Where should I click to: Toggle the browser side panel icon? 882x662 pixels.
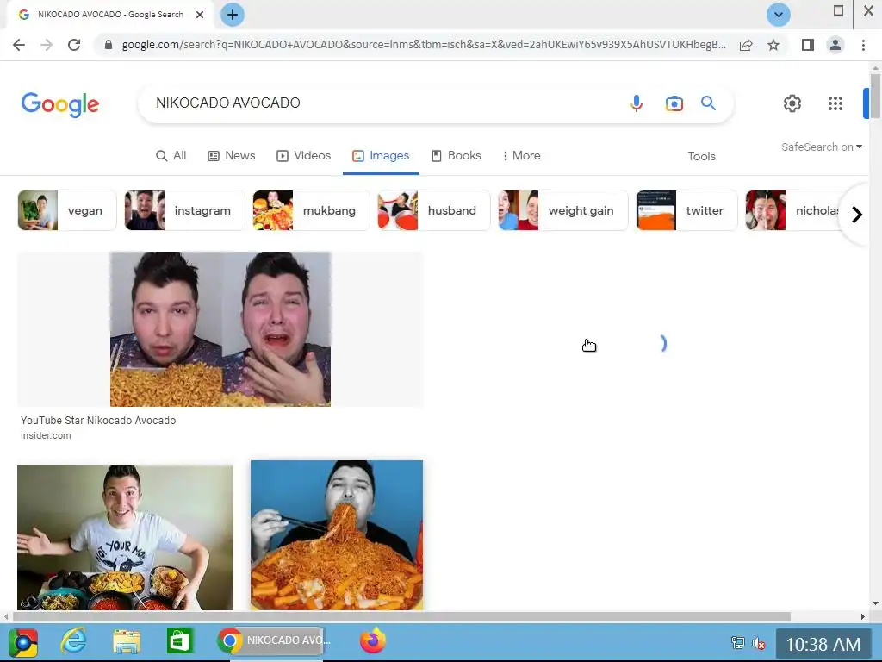point(808,45)
